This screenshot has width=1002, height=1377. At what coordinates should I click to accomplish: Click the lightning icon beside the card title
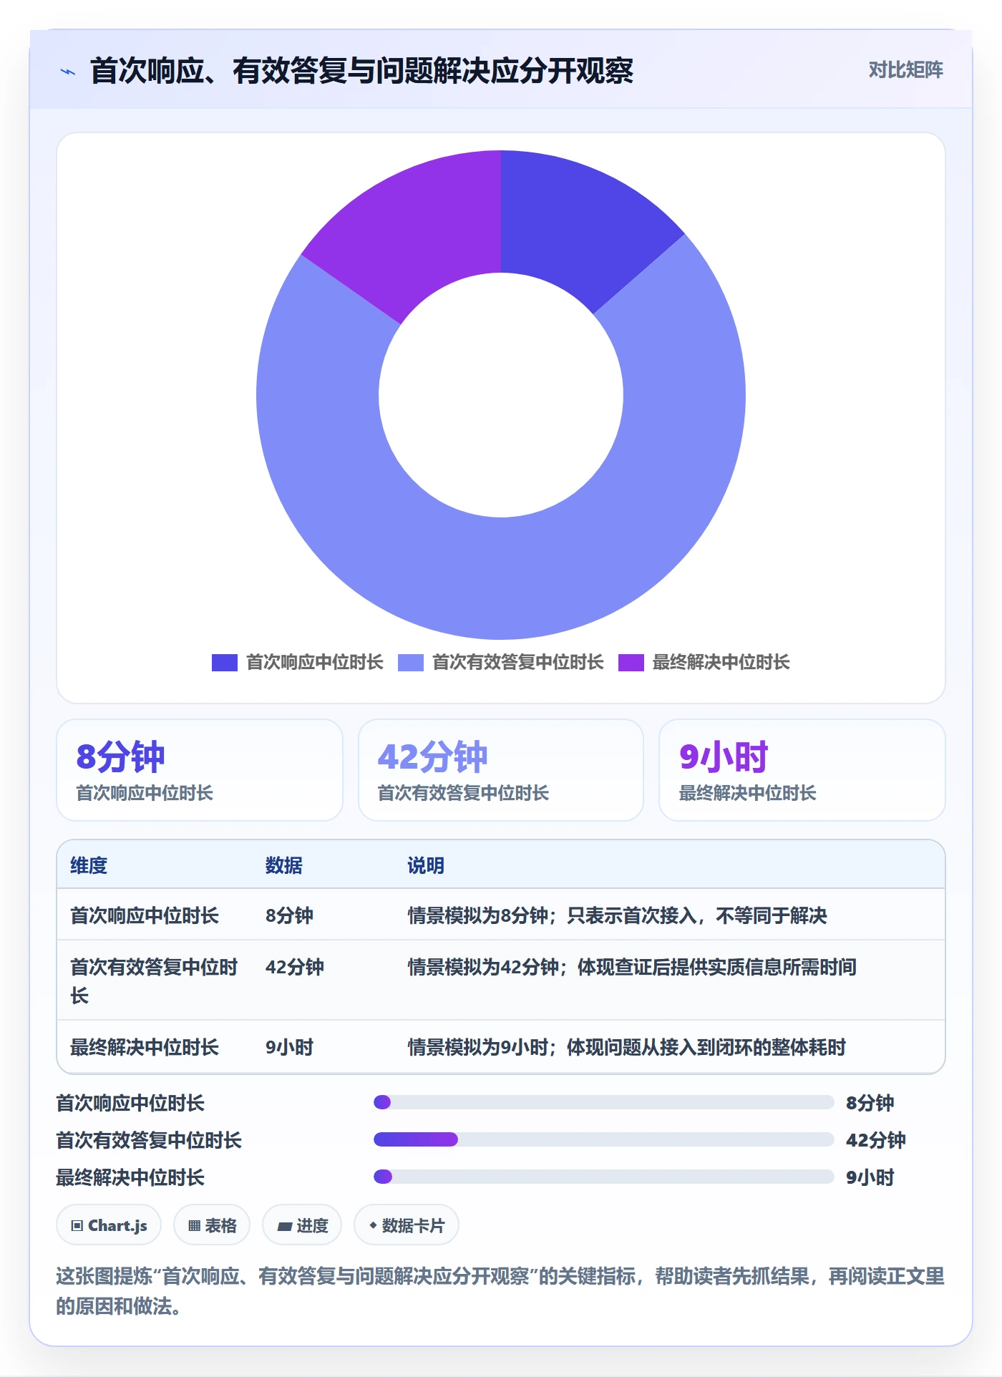68,72
